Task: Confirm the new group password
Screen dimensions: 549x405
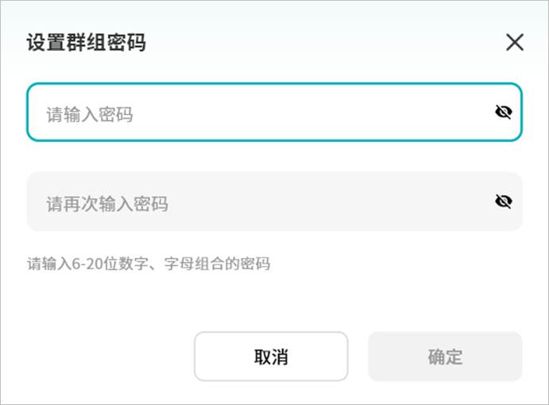Action: pyautogui.click(x=444, y=357)
